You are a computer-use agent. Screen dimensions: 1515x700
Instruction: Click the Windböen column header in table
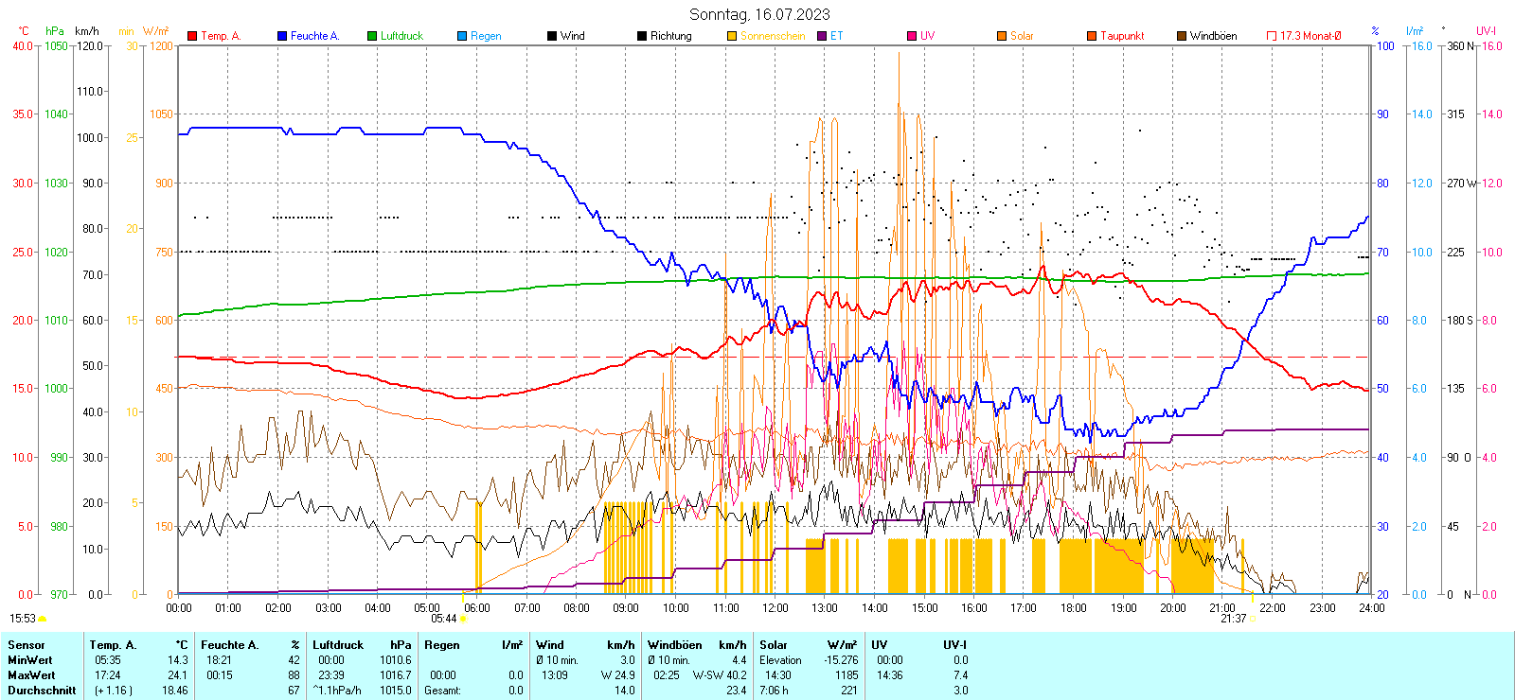click(675, 645)
